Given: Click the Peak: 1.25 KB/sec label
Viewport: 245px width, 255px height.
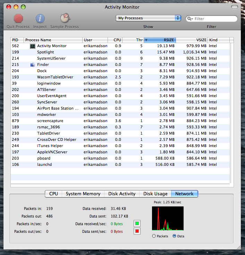Looking at the screenshot, I should click(167, 202).
